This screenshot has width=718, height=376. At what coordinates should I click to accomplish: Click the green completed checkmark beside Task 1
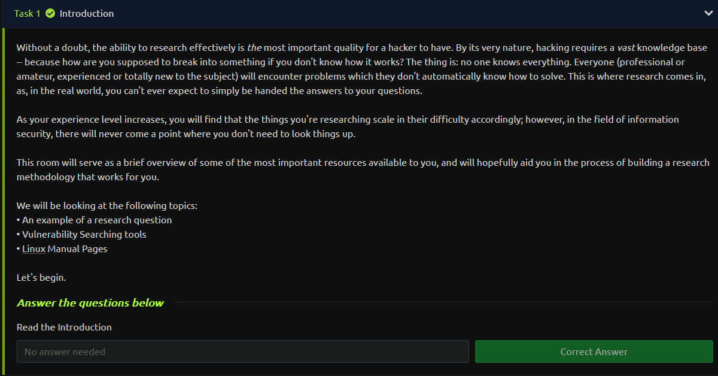tap(50, 13)
